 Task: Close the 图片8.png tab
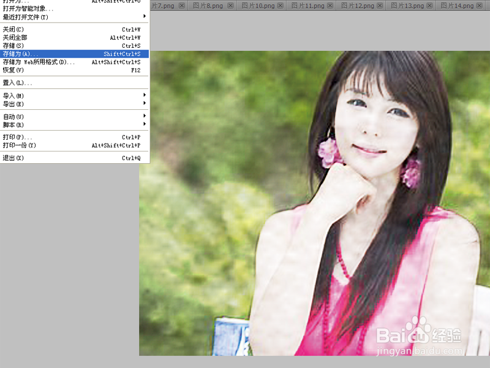click(231, 6)
